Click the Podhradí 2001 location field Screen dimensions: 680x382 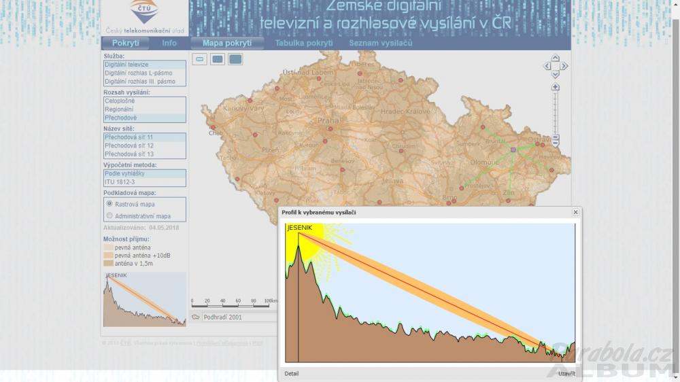pyautogui.click(x=239, y=317)
